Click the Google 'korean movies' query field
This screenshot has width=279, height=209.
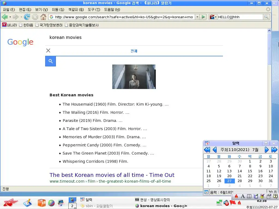[x=134, y=38]
